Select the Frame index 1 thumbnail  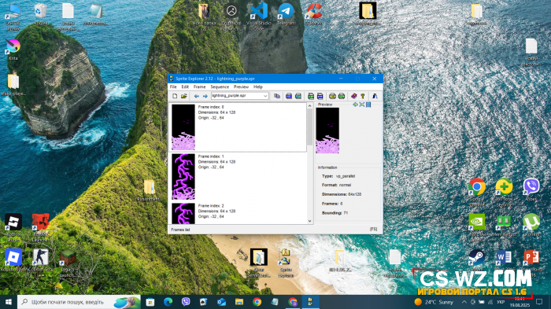[x=183, y=177]
